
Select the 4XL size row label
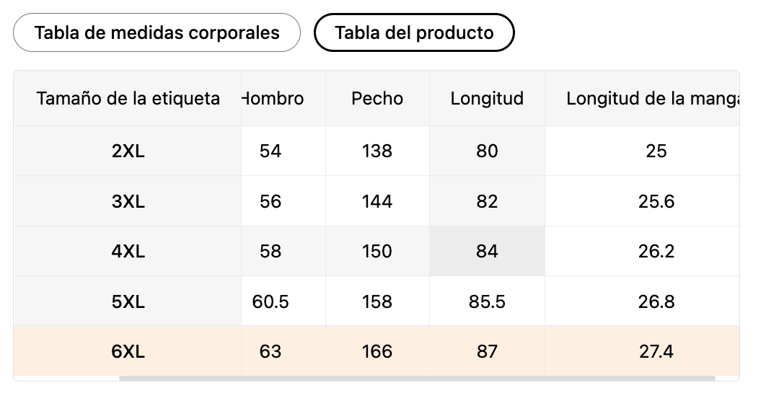coord(128,251)
